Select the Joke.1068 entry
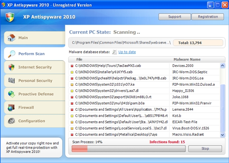229x163 pixels. tap(180, 97)
